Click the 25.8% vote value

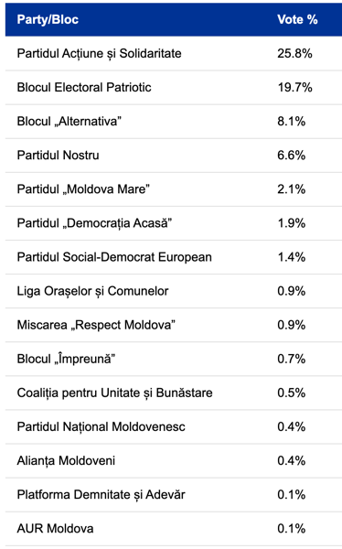[x=294, y=54]
